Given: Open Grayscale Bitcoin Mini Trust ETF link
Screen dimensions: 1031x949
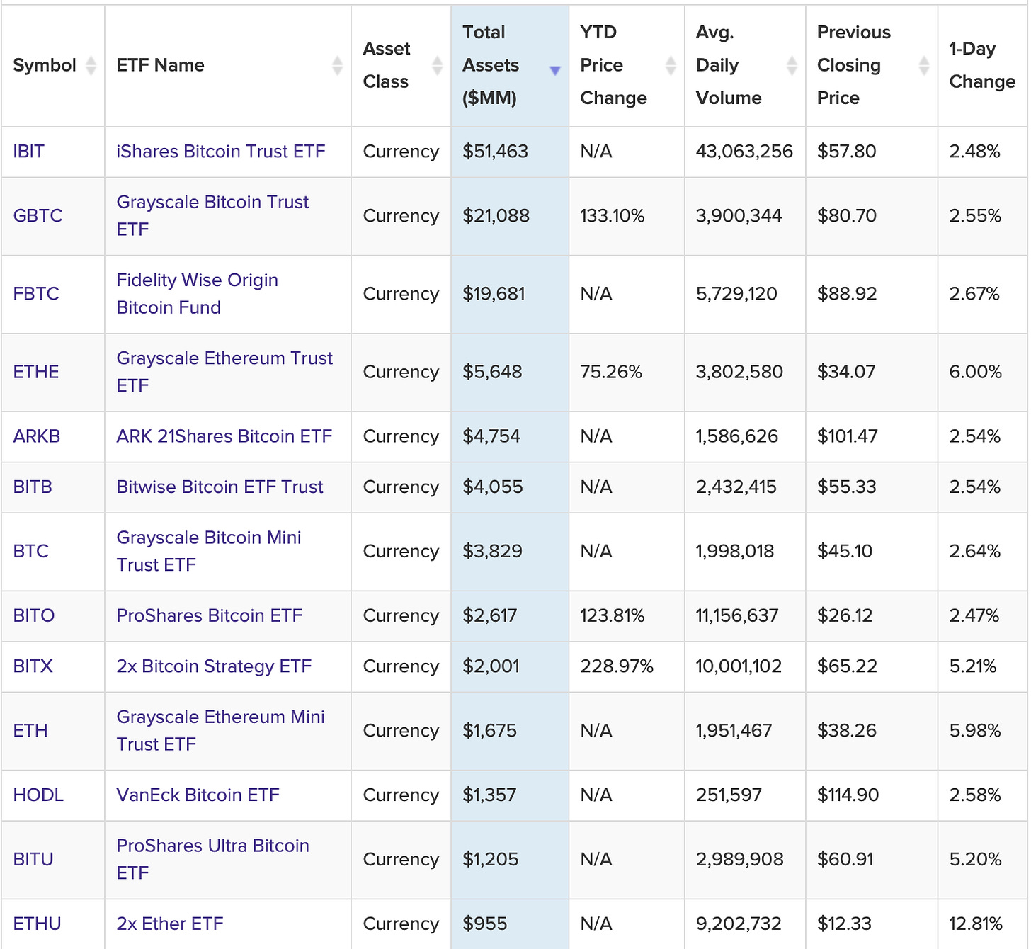Looking at the screenshot, I should [x=209, y=551].
